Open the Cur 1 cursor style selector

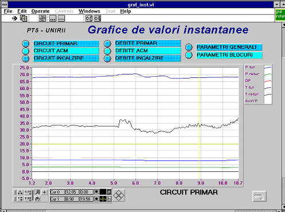click(x=103, y=199)
